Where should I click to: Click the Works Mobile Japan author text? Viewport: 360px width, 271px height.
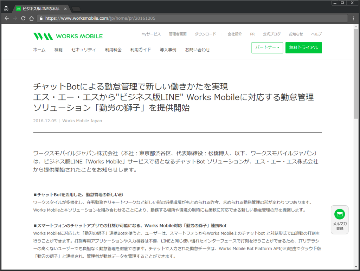(x=82, y=121)
